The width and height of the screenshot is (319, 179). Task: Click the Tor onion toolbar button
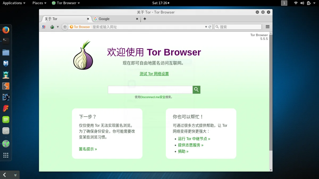pos(52,27)
